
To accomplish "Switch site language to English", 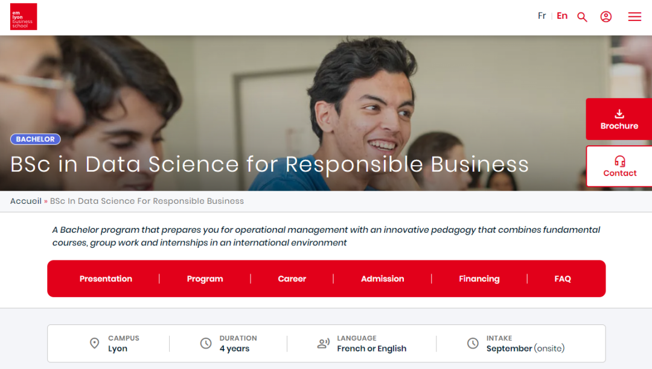I will pos(562,16).
